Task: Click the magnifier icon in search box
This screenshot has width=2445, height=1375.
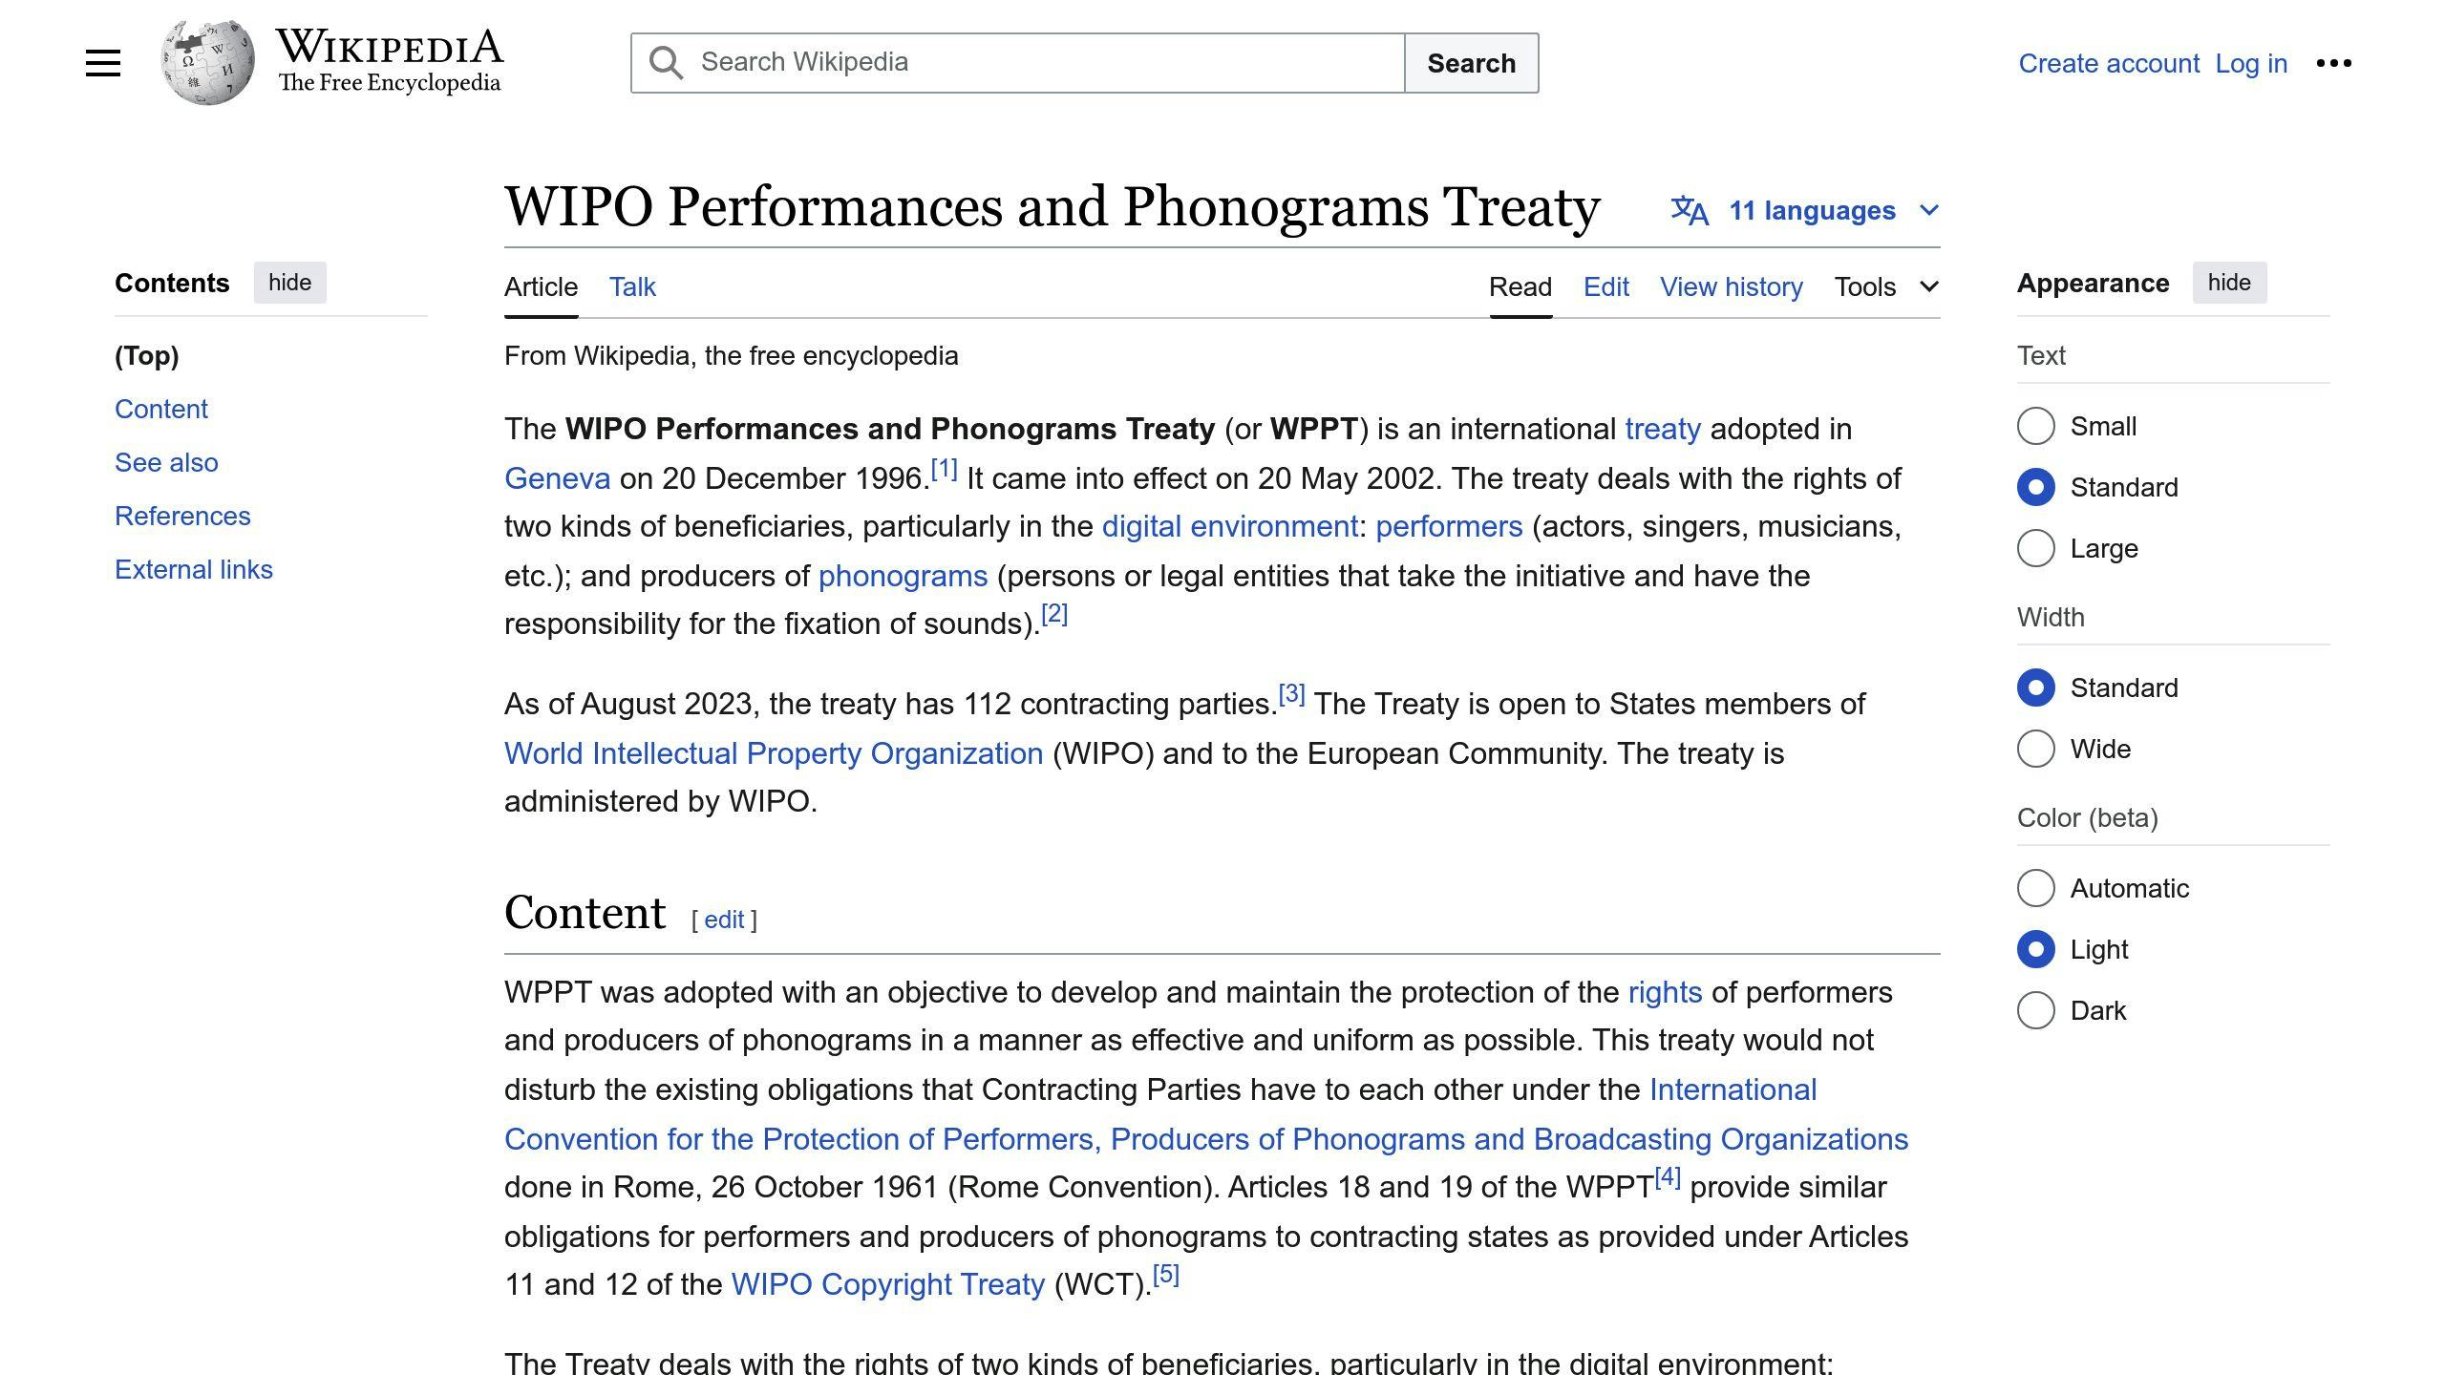Action: (666, 63)
